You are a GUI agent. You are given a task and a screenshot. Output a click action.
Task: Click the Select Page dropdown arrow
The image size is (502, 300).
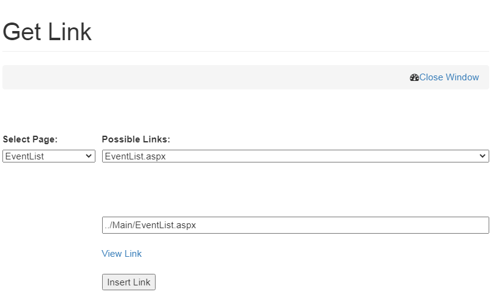(x=89, y=156)
